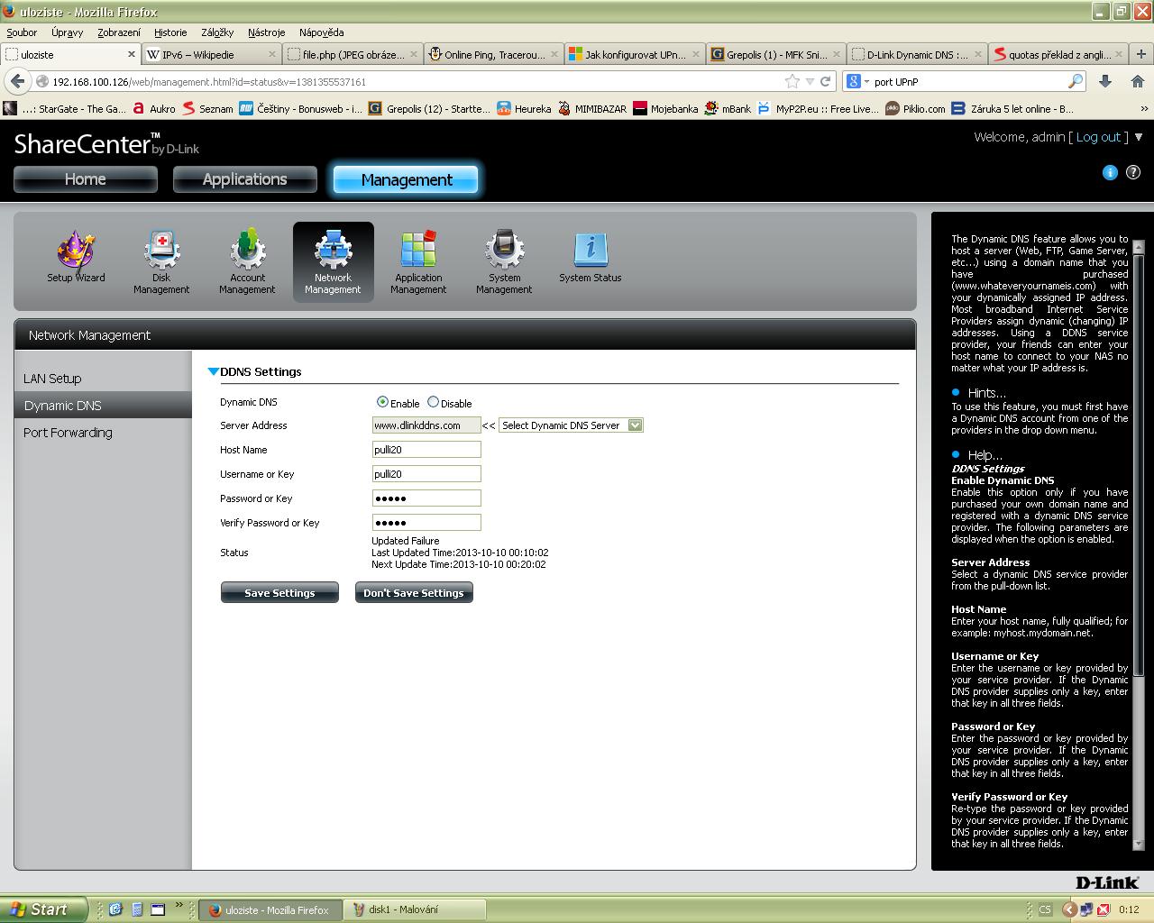
Task: Click the Password or Key field
Action: coord(426,498)
